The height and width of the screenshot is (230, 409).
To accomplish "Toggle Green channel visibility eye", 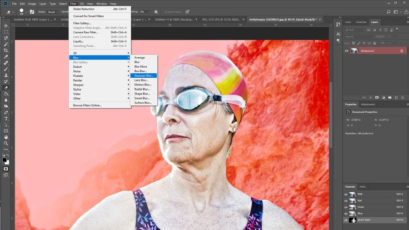I will pos(346,207).
